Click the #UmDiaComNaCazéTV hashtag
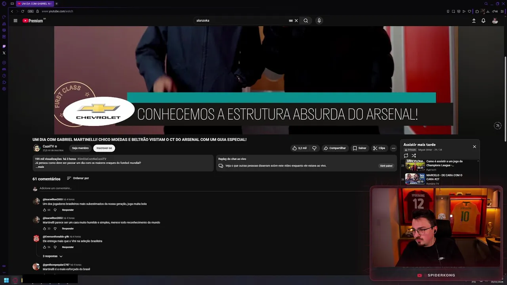Viewport: 507px width, 285px height. 92,159
